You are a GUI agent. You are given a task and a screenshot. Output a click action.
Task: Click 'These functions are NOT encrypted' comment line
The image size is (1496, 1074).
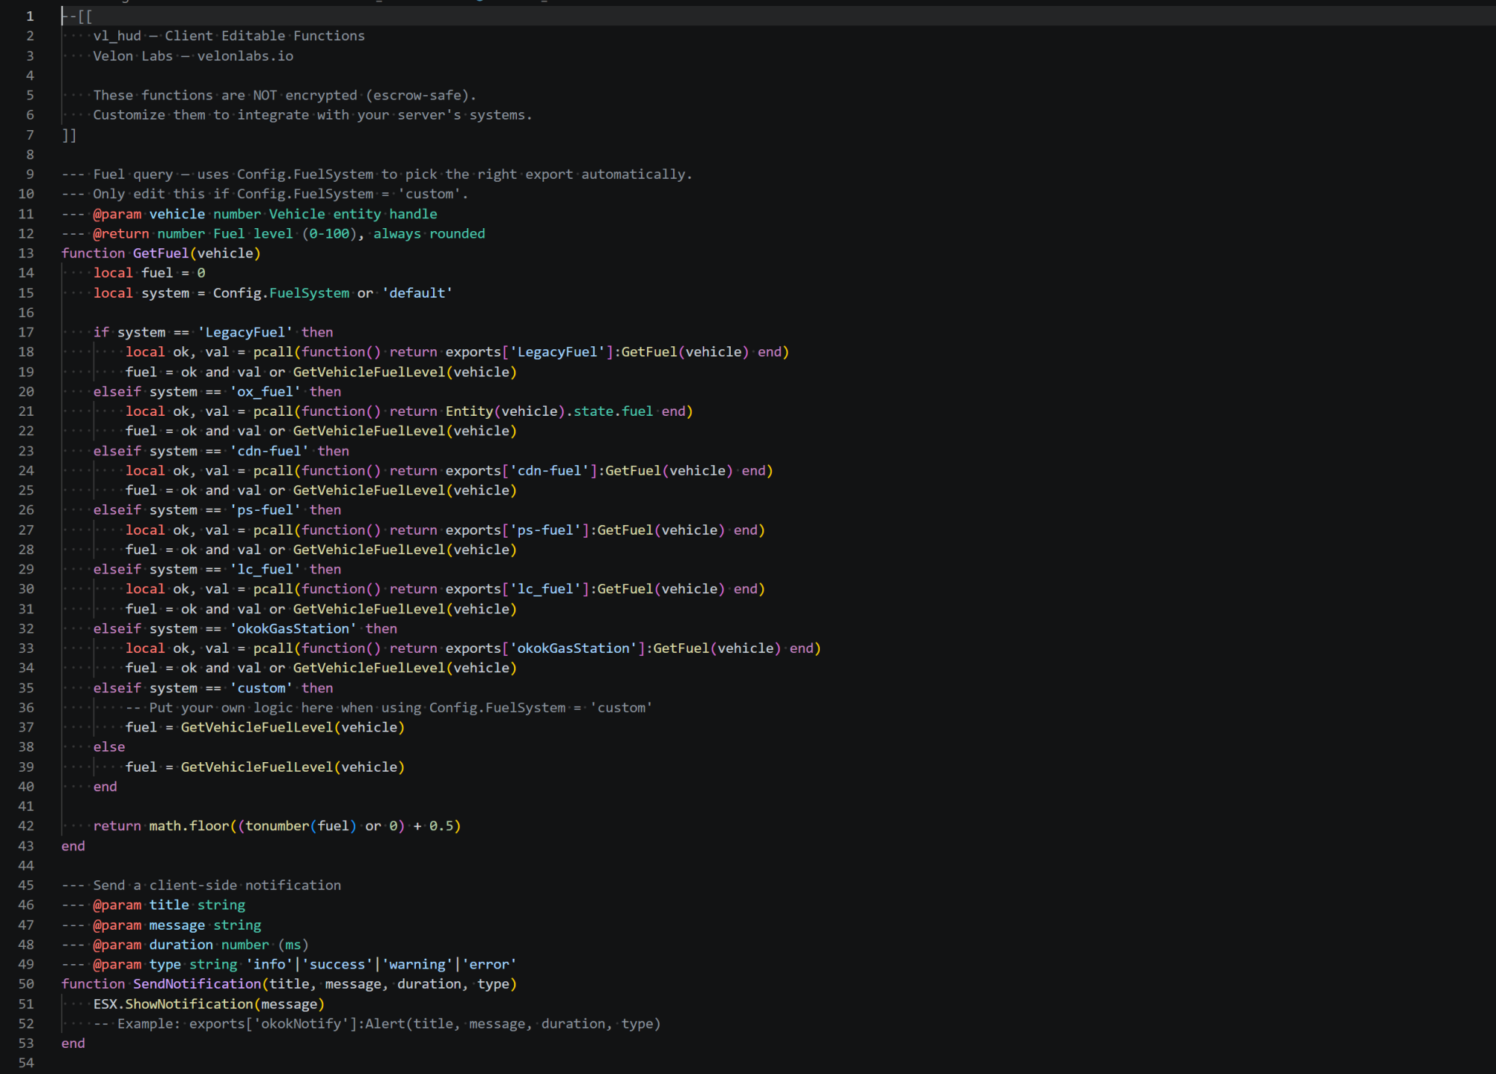pyautogui.click(x=284, y=95)
